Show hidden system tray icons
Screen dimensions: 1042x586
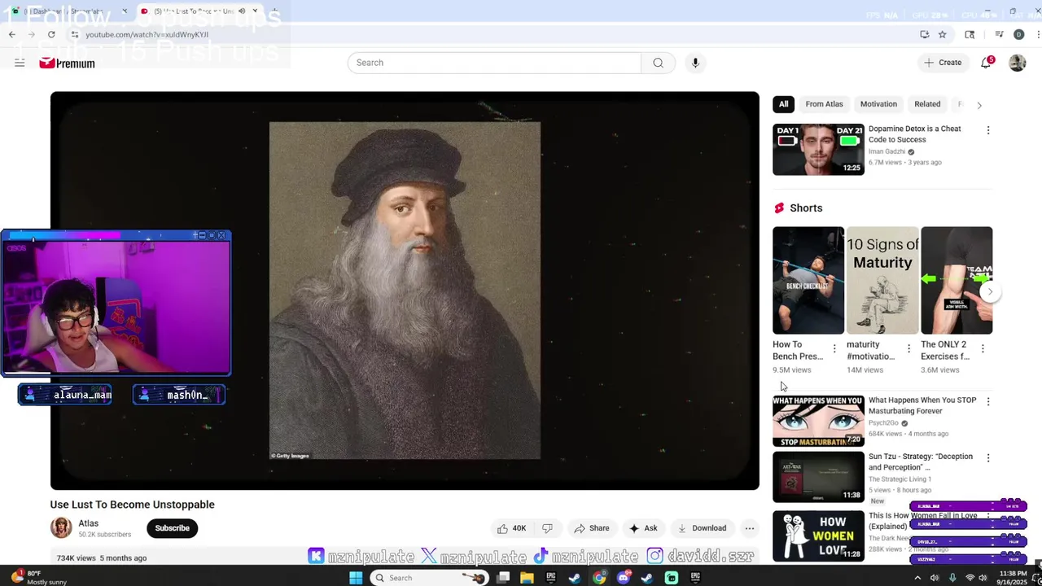click(917, 578)
